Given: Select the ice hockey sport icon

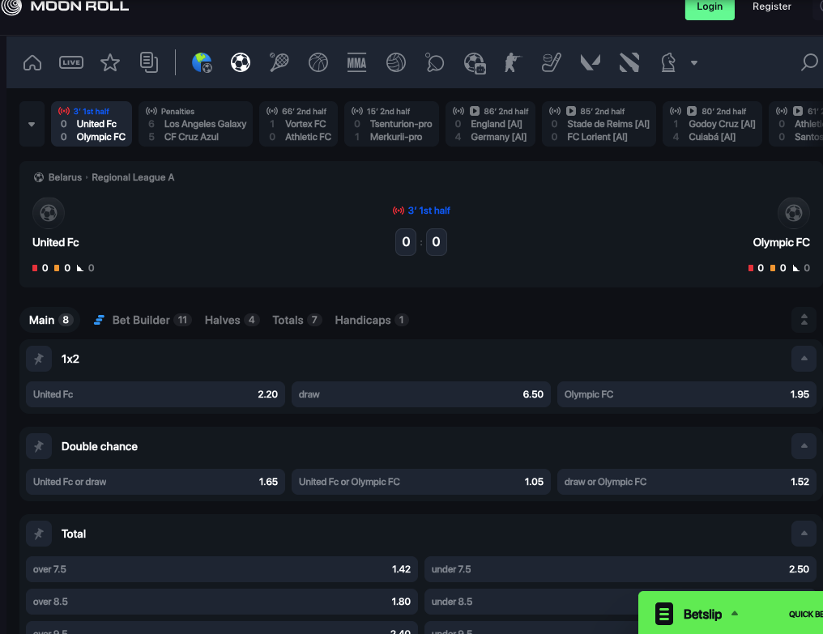Looking at the screenshot, I should pos(551,62).
